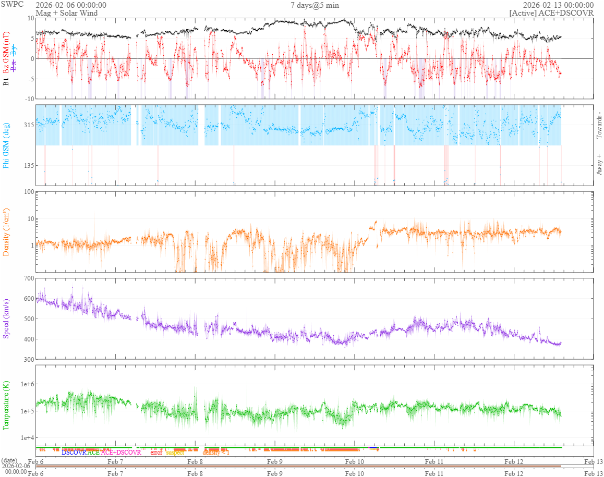Click the SWPC label in the corner
Image resolution: width=604 pixels, height=477 pixels.
[x=12, y=5]
